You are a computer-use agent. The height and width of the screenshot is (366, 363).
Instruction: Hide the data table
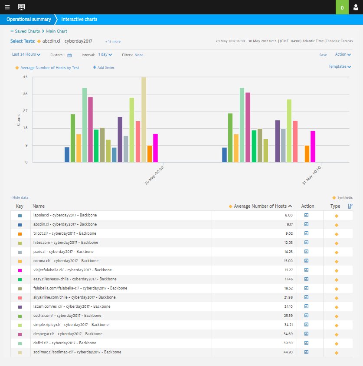click(x=20, y=197)
